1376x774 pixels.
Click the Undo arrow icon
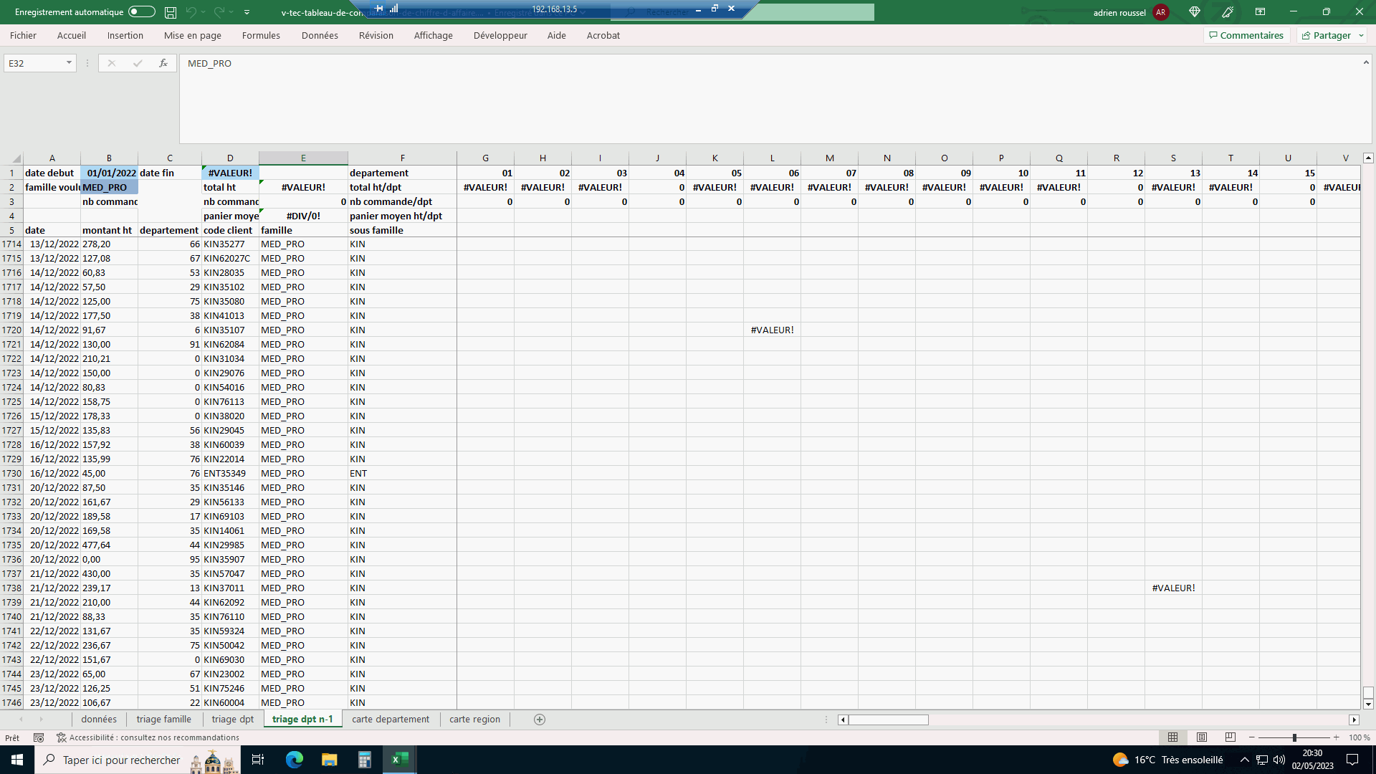pos(191,12)
